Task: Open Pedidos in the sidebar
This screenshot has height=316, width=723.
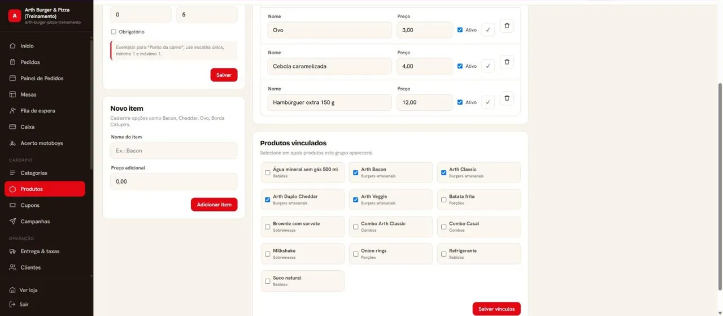Action: click(45, 62)
